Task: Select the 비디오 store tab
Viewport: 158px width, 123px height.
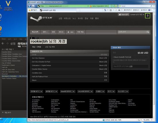Action: coord(61,32)
